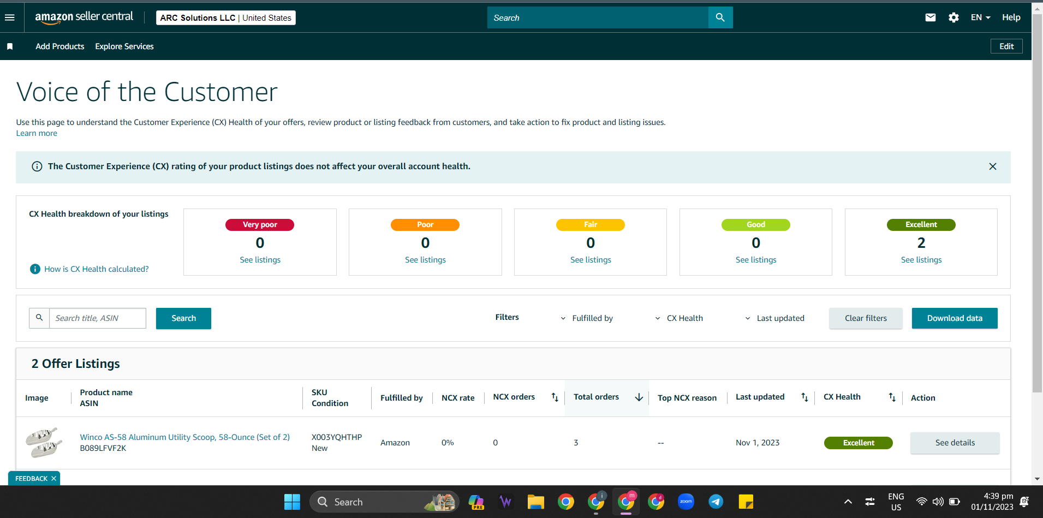
Task: Click the SKU text X003YQHTHP
Action: (x=337, y=437)
